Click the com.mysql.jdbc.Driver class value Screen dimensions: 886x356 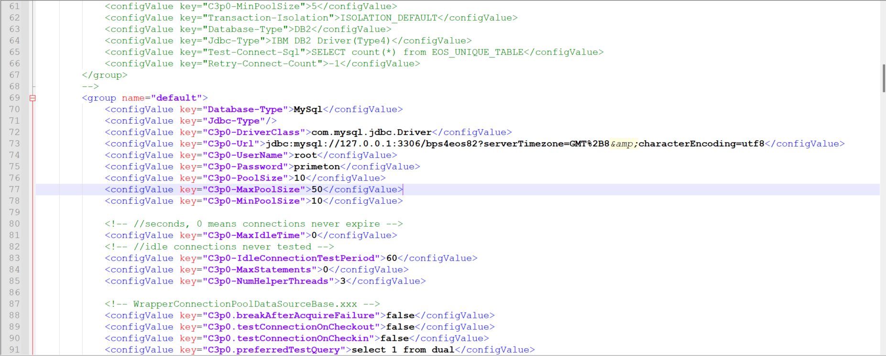[x=372, y=132]
